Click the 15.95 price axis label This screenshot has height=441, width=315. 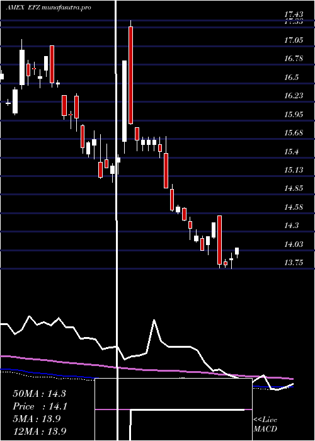(x=294, y=115)
